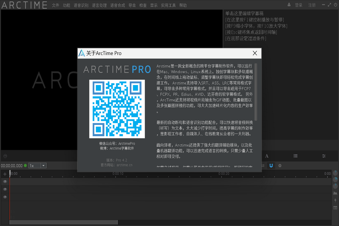339x226 pixels.
Task: Click the notes panel icon at bottom right
Action: (335, 208)
